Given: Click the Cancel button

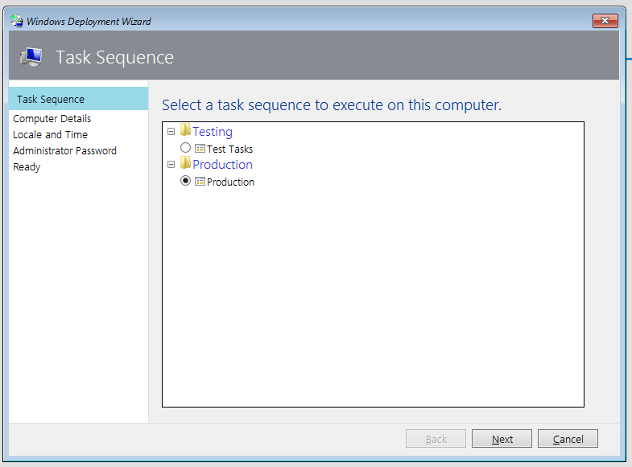Looking at the screenshot, I should (568, 438).
